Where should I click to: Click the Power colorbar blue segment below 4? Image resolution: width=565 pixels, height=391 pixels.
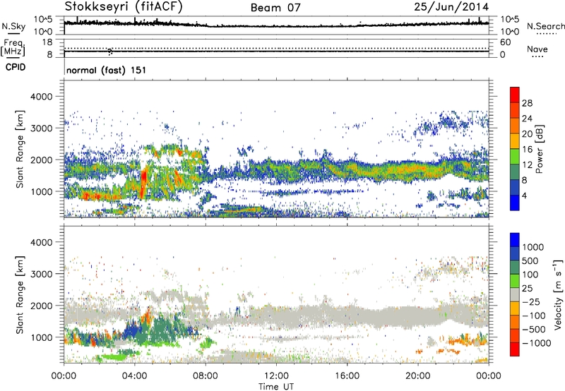pyautogui.click(x=515, y=203)
